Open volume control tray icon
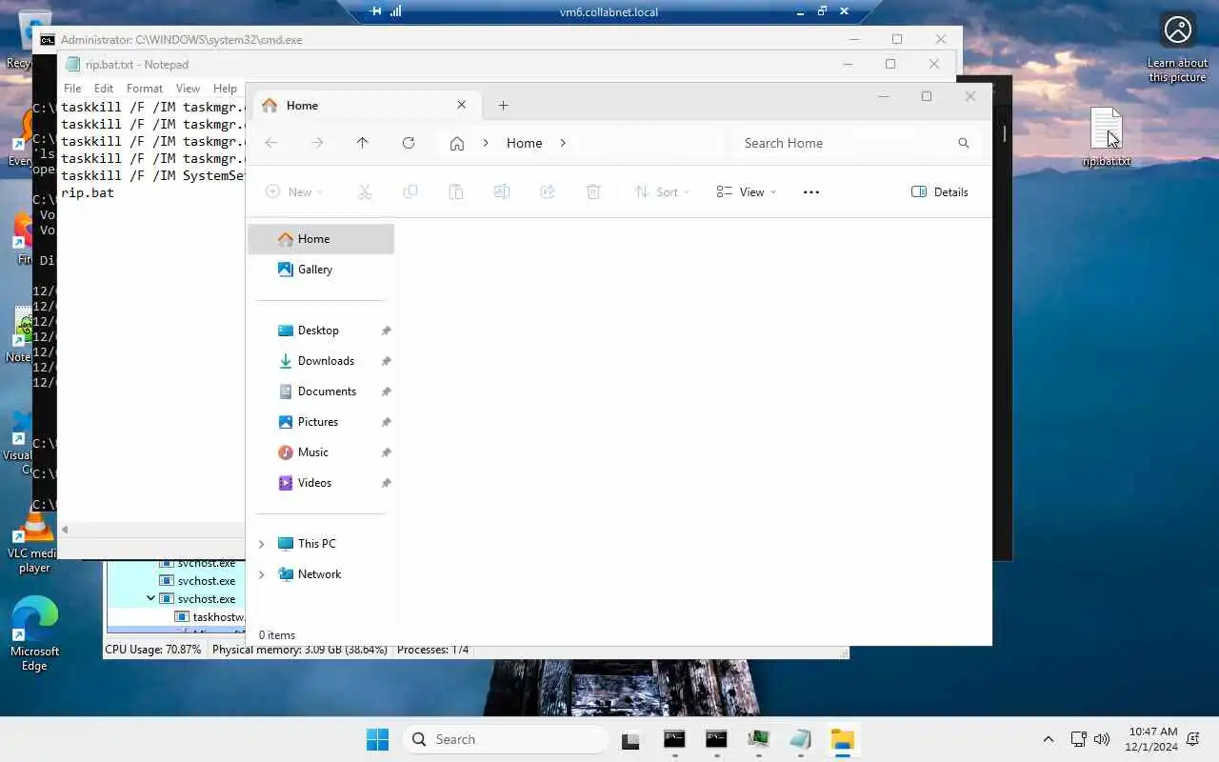The height and width of the screenshot is (762, 1219). point(1102,739)
